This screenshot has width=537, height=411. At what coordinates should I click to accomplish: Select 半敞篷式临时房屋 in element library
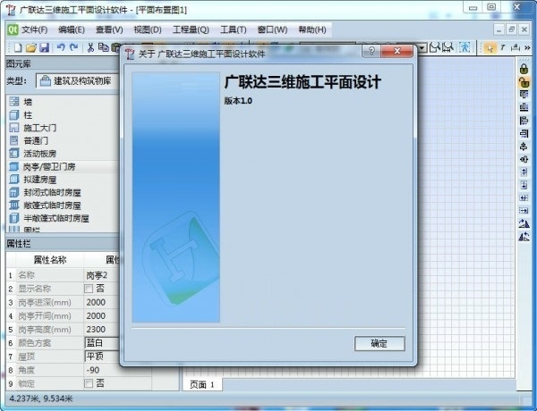pyautogui.click(x=64, y=218)
